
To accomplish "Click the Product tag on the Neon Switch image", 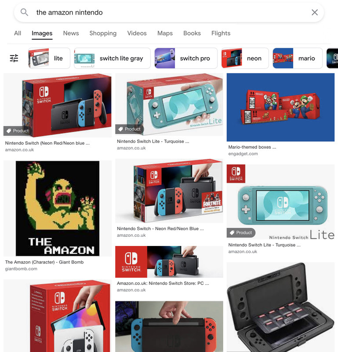I will (x=18, y=131).
